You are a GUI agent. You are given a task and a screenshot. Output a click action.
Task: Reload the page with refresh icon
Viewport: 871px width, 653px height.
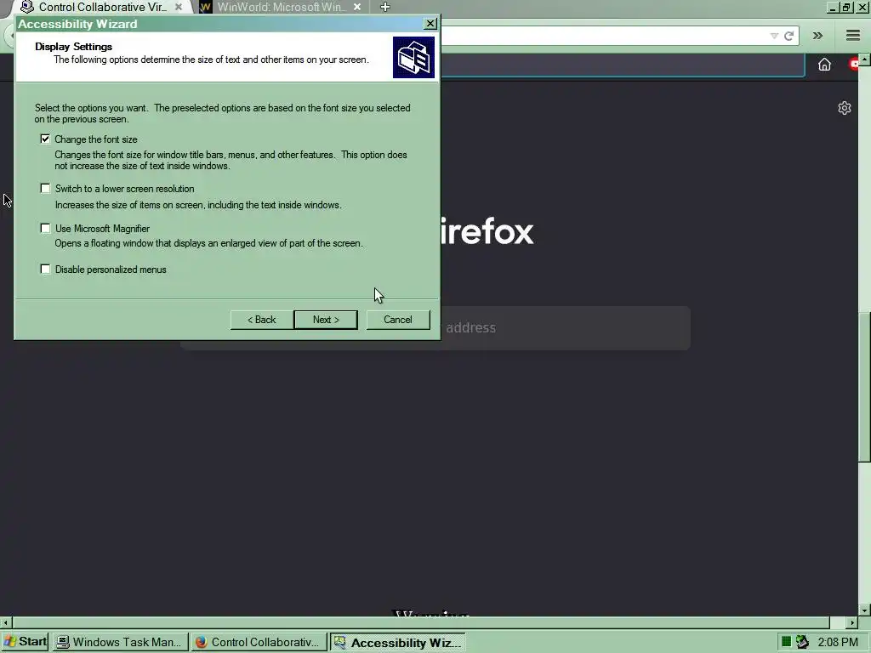788,36
